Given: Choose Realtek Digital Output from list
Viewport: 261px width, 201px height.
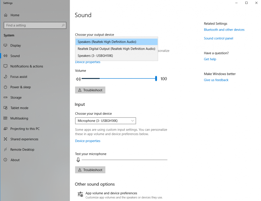Looking at the screenshot, I should click(116, 49).
